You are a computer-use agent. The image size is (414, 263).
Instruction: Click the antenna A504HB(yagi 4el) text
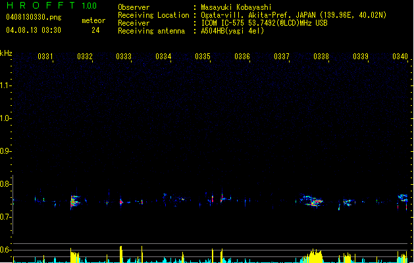click(x=232, y=31)
